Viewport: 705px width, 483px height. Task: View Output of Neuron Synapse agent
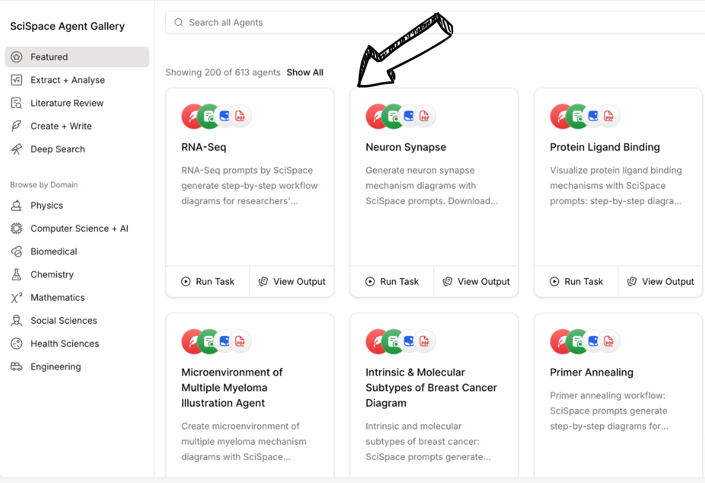click(x=477, y=281)
